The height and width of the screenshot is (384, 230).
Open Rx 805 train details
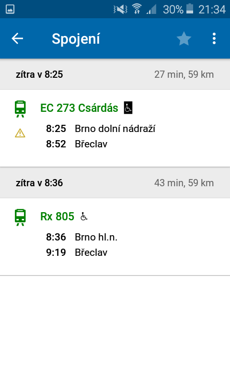click(57, 216)
